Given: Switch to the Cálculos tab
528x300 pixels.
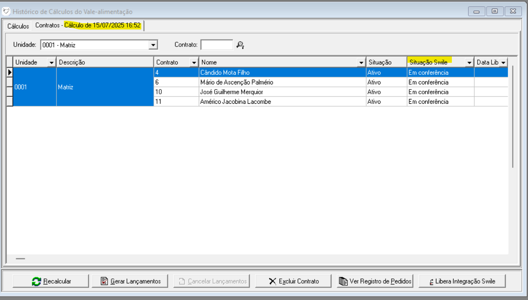Looking at the screenshot, I should (x=18, y=26).
